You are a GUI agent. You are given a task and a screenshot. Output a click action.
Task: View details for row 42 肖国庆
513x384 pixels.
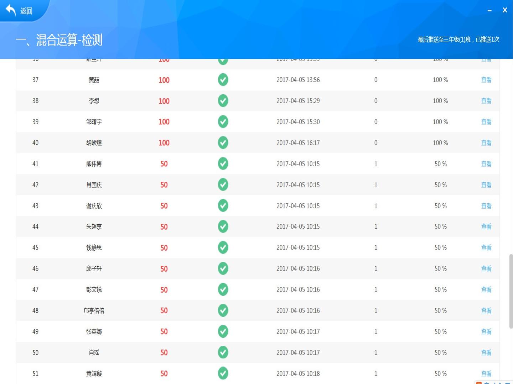[x=486, y=185]
